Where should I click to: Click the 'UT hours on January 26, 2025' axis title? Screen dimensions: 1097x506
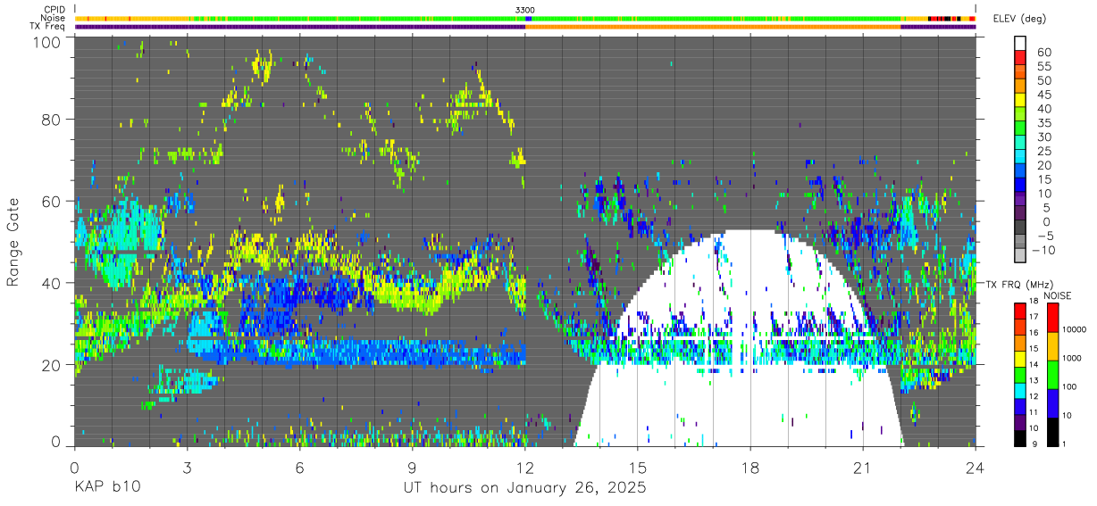[524, 488]
